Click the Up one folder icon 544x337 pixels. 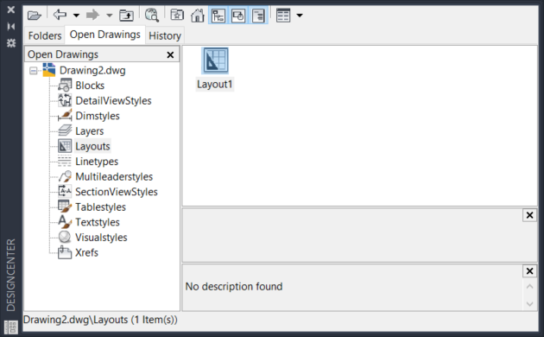pos(126,16)
